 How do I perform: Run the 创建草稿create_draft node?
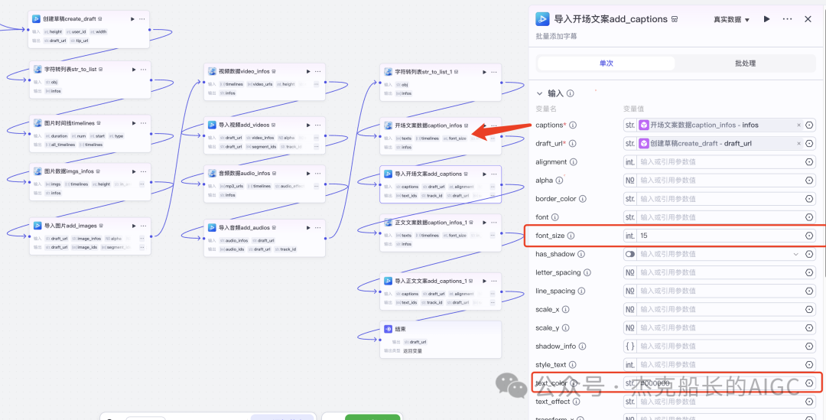click(133, 19)
